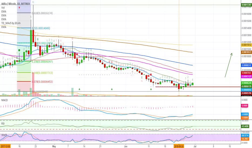This screenshot has height=148, width=252.
Task: Click the 56.2667 Stoch value tag
Action: pos(245,139)
